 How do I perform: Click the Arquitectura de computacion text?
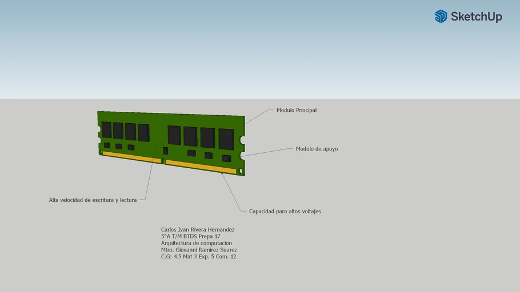click(196, 243)
